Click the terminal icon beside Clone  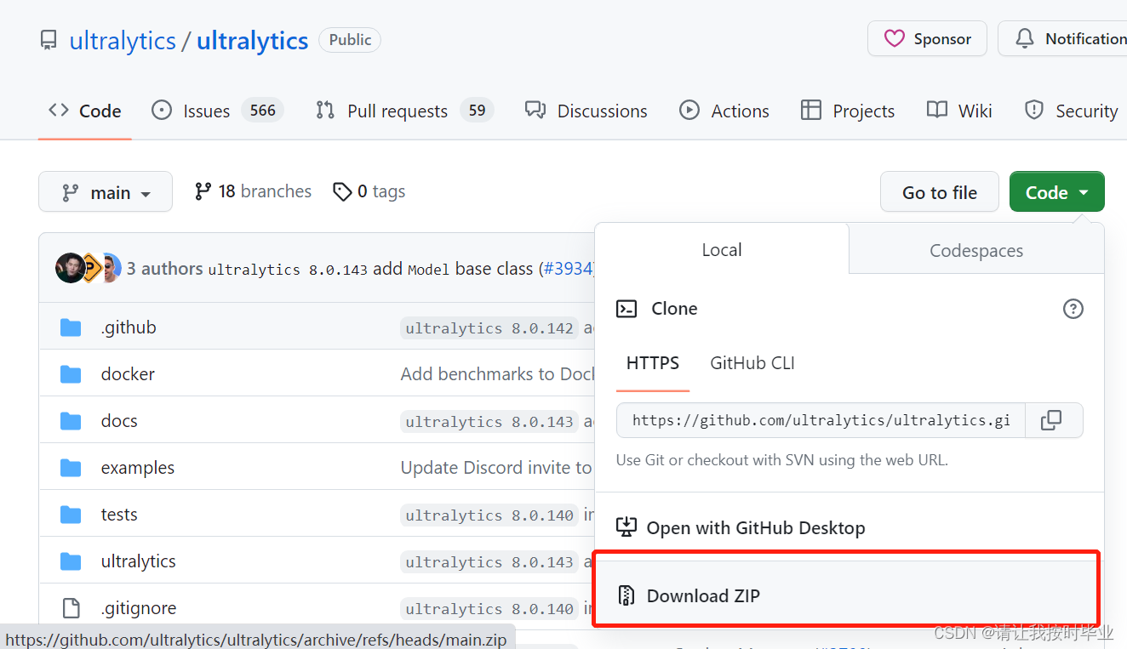[x=626, y=309]
